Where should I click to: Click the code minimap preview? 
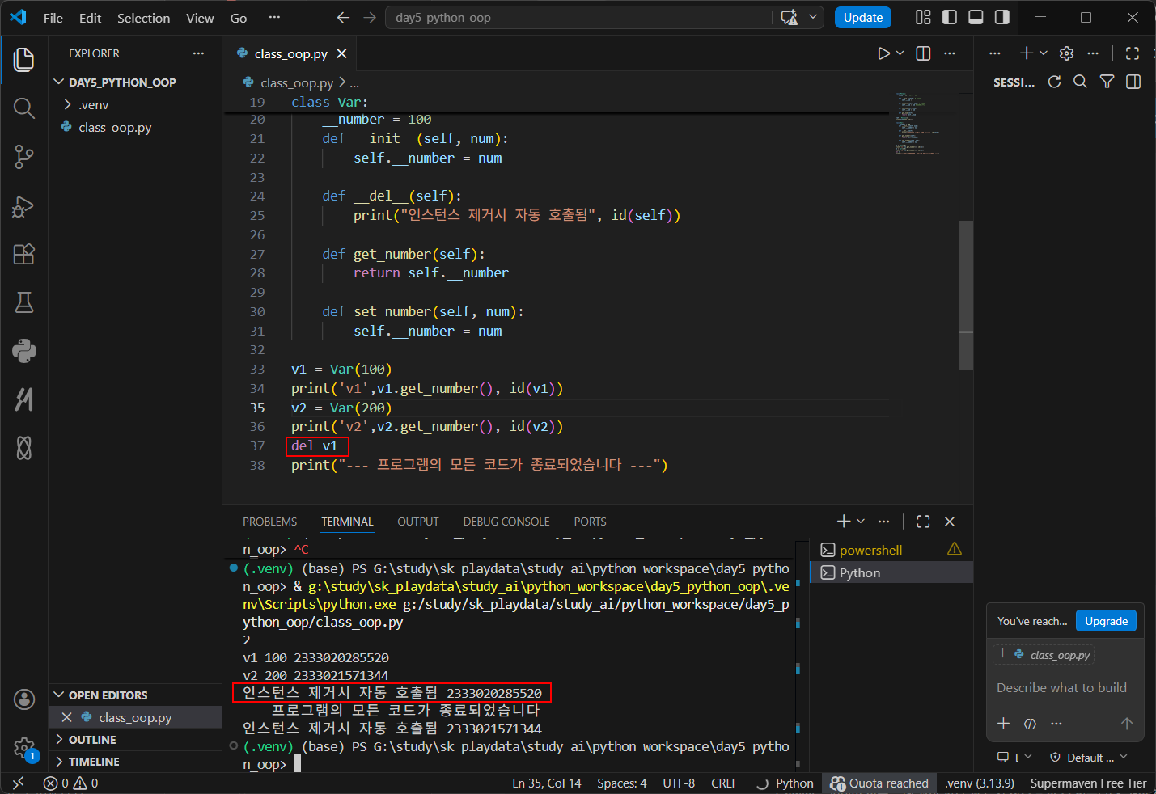click(x=917, y=124)
